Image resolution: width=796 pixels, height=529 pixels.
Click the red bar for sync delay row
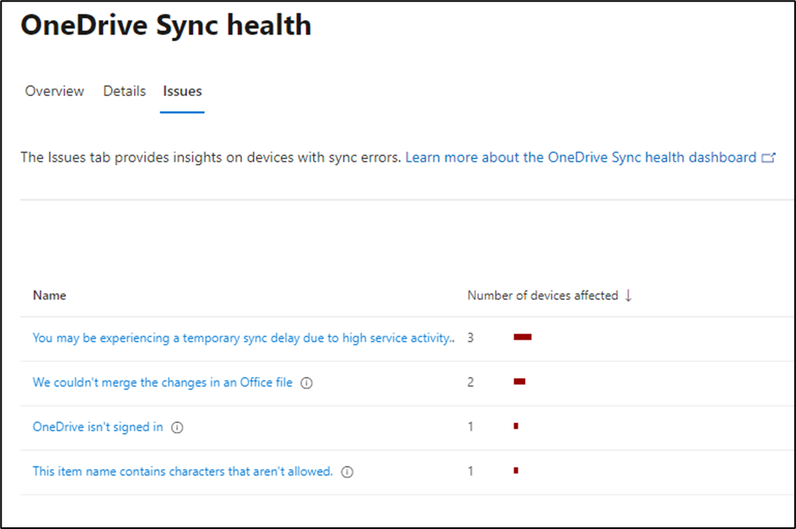click(x=523, y=337)
